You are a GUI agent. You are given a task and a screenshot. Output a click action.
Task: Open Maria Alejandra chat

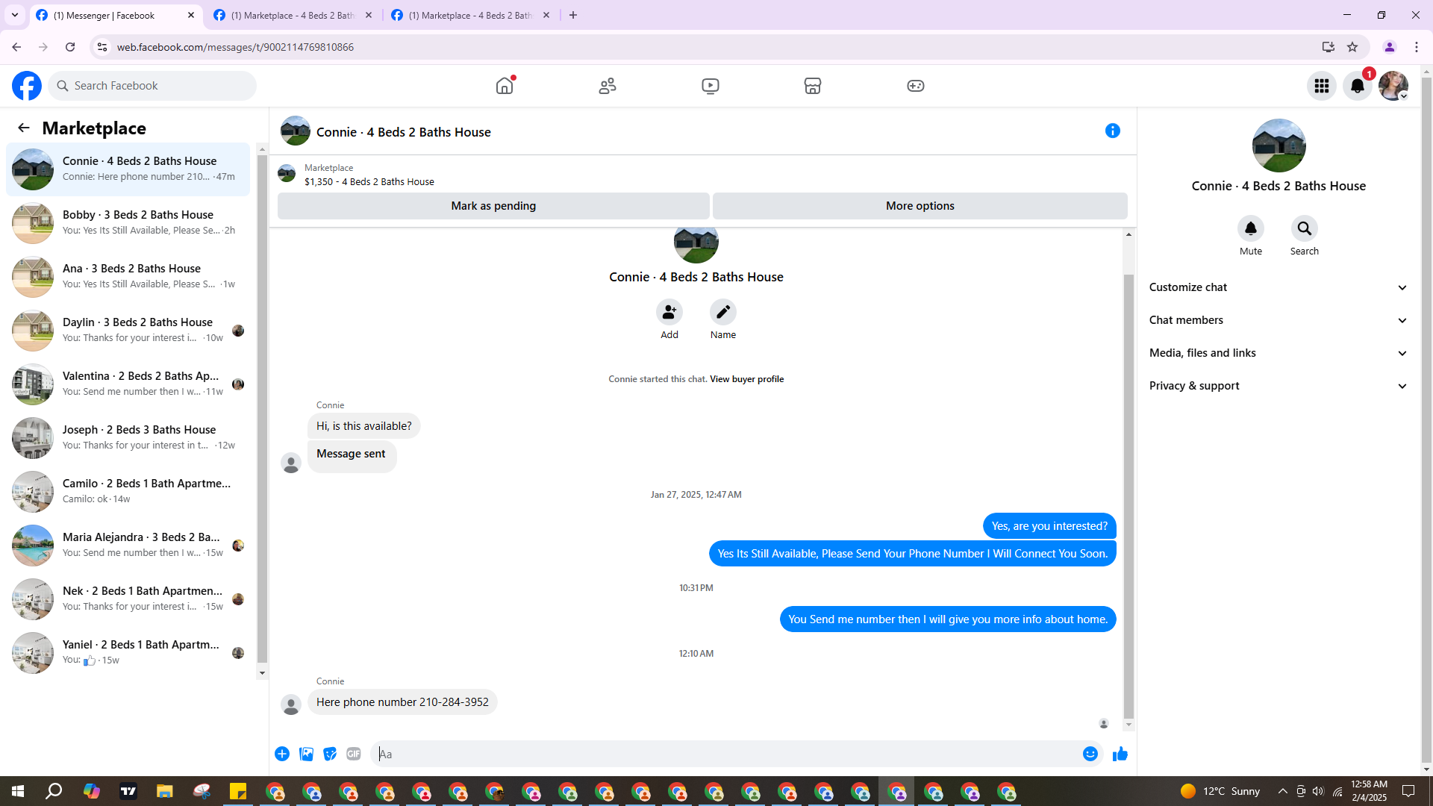[x=128, y=546]
